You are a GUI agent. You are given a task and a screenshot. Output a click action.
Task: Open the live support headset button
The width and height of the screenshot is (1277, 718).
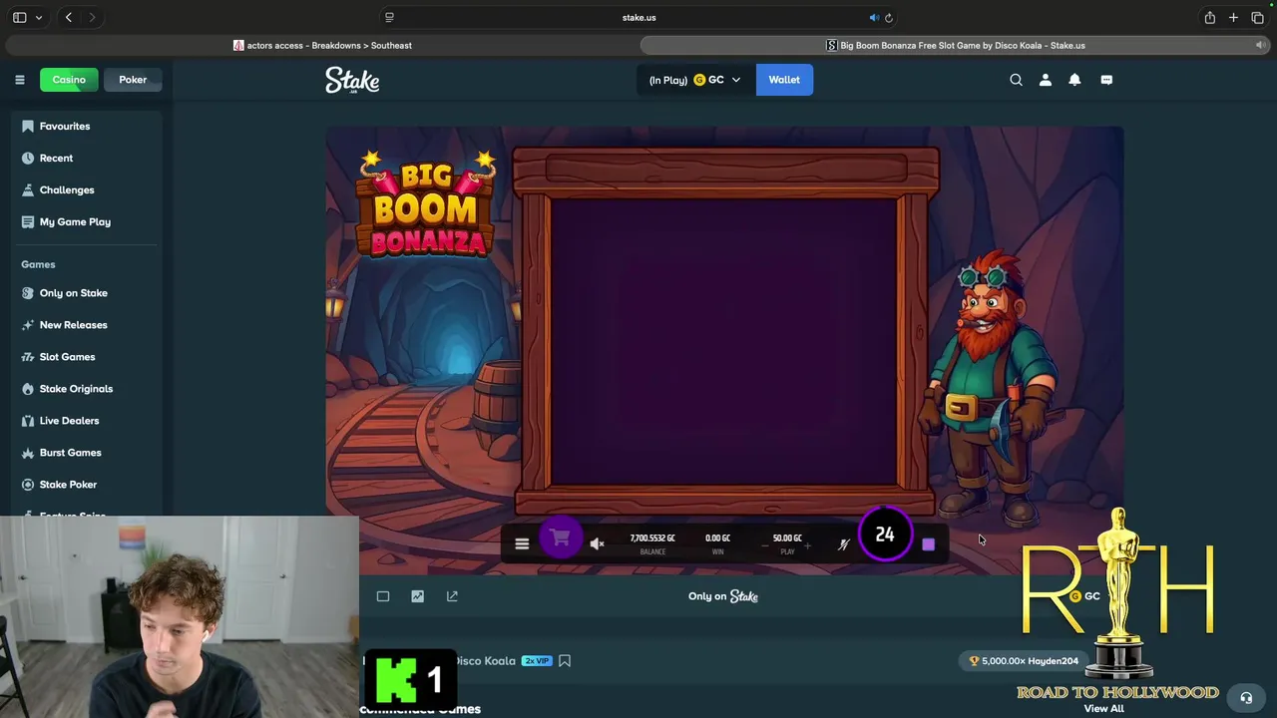tap(1245, 698)
